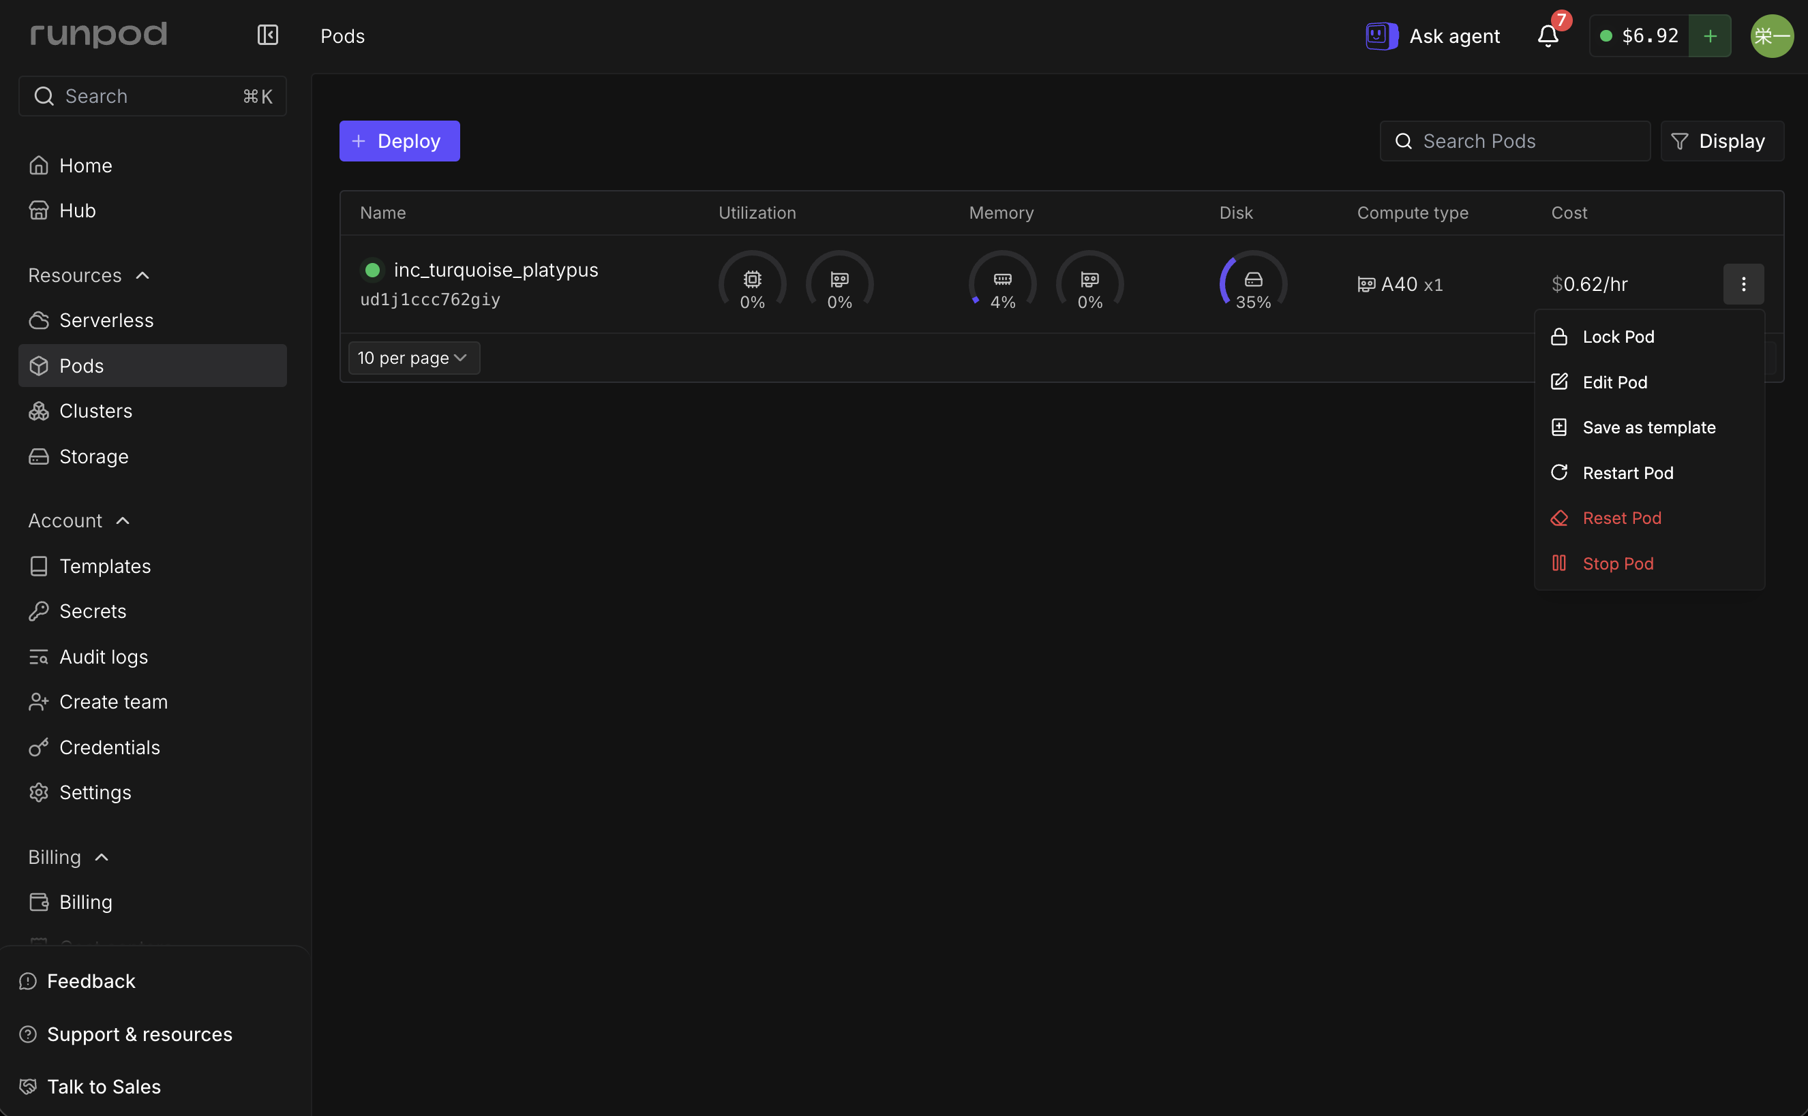Open Feedback
This screenshot has width=1808, height=1116.
point(77,981)
